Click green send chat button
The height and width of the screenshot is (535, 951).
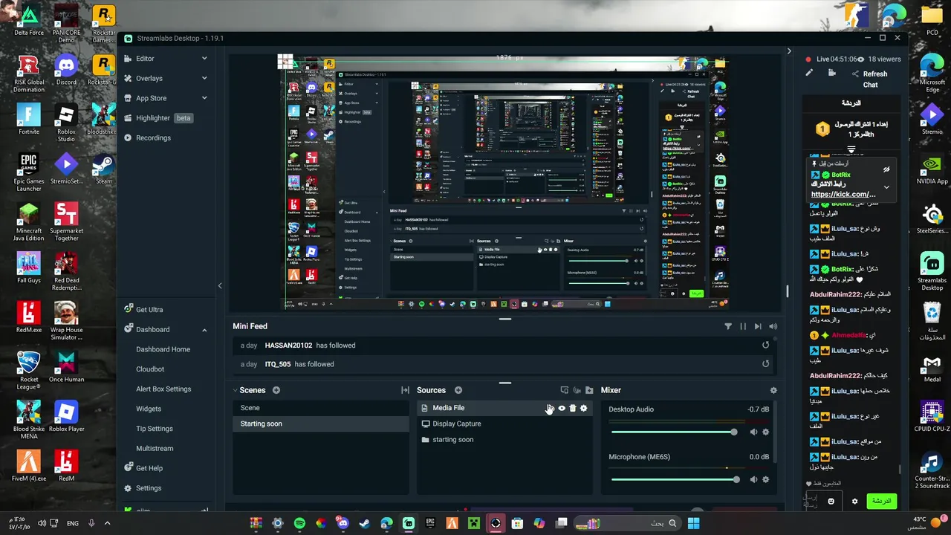tap(881, 501)
